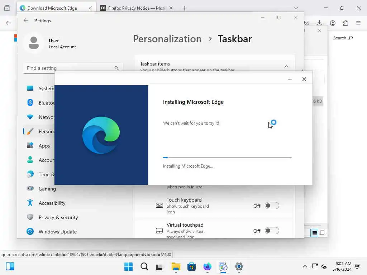Open Widgets panel icon on taskbar
367x275 pixels.
(10, 266)
